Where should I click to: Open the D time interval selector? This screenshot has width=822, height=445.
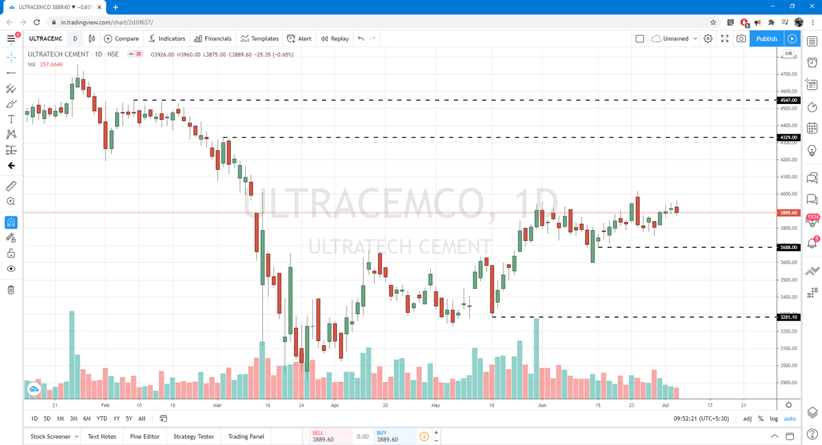pyautogui.click(x=75, y=38)
